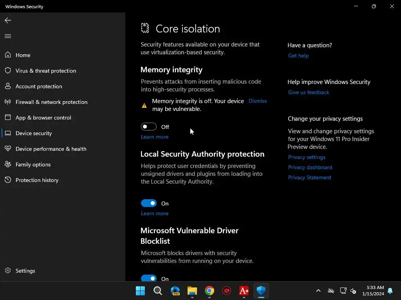Show hidden icons in system tray
The image size is (401, 300).
(x=318, y=291)
